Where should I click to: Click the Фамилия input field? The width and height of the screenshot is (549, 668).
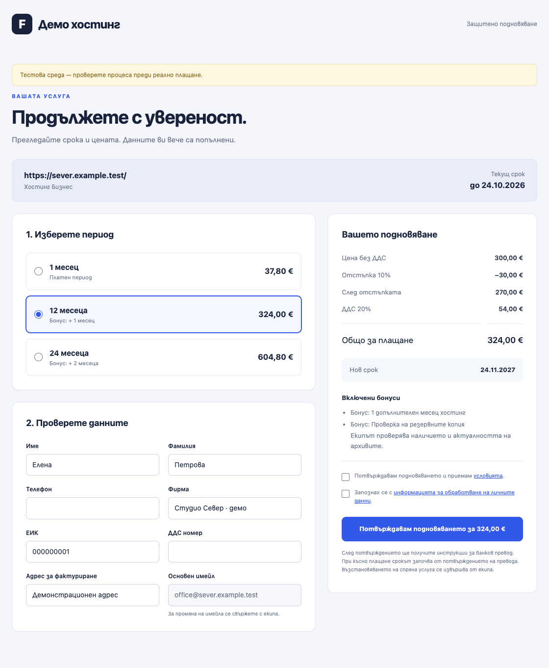coord(235,465)
